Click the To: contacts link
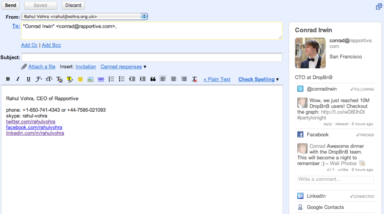The image size is (384, 214). (16, 26)
